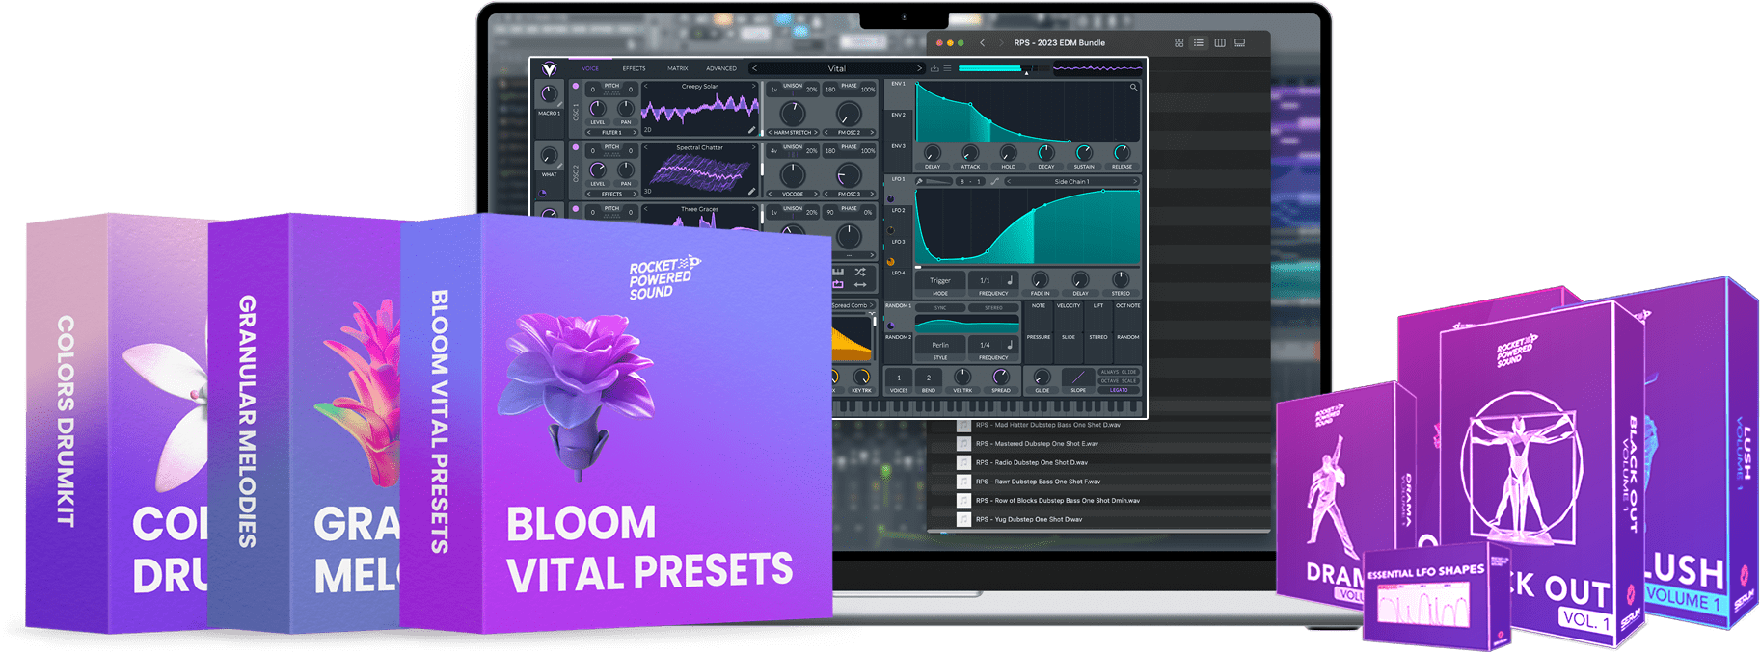
Task: Click the Random 1/4 frequency note icon
Action: pyautogui.click(x=1010, y=344)
